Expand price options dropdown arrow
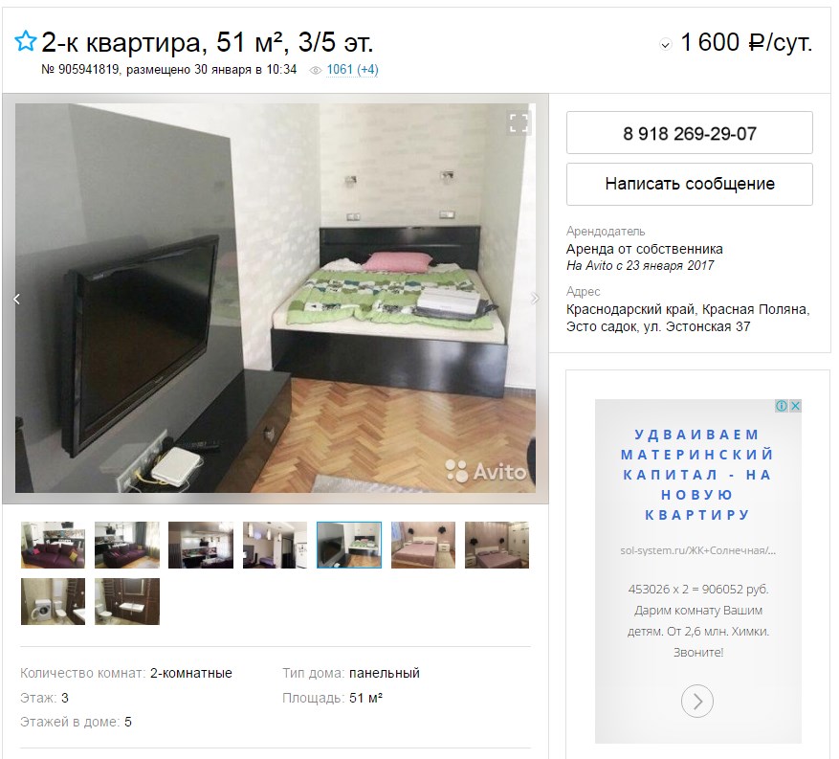 pos(665,44)
